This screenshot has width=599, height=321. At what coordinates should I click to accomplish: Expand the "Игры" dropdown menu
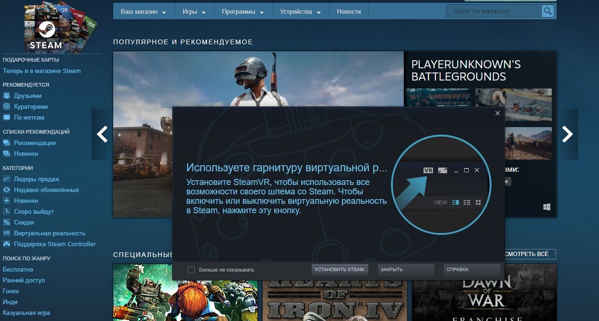194,11
